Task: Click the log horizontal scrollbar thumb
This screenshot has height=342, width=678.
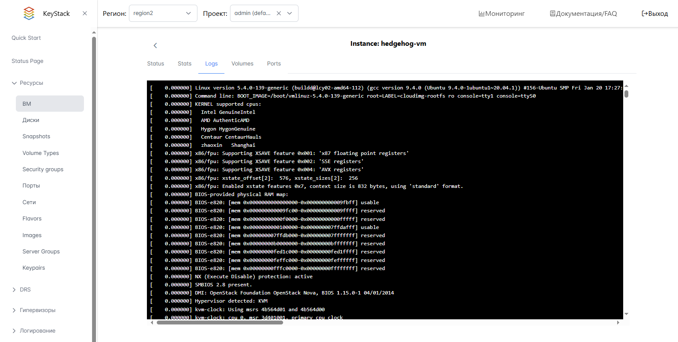Action: click(220, 323)
